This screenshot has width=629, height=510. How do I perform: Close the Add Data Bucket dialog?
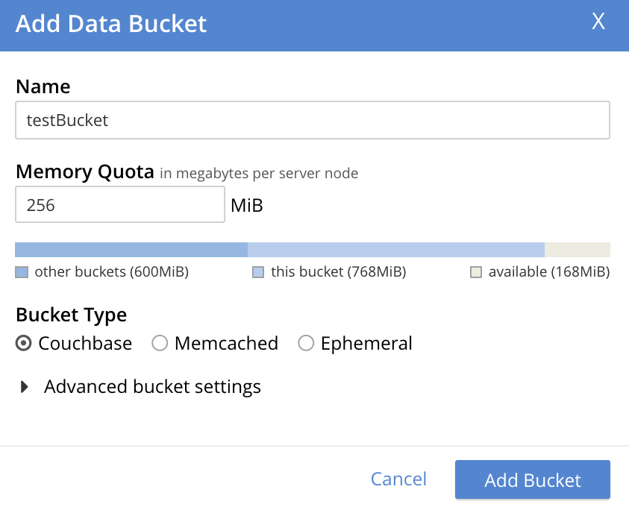(598, 22)
